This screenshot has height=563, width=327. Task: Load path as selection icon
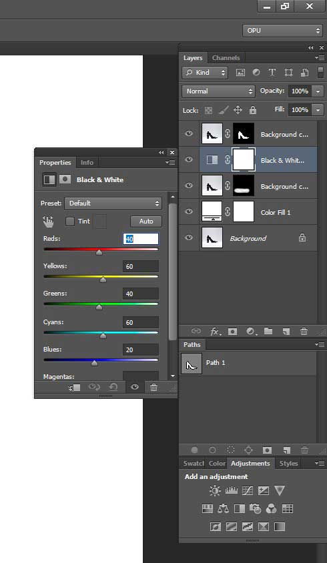231,450
